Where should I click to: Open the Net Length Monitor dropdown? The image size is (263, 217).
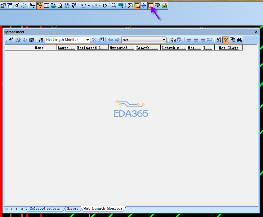[87, 40]
